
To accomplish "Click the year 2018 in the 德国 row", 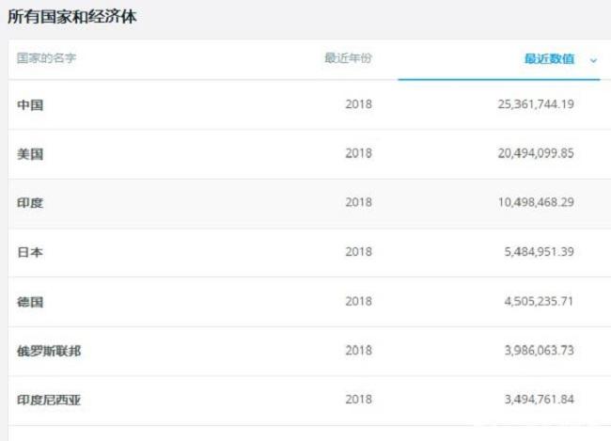I will coord(358,301).
